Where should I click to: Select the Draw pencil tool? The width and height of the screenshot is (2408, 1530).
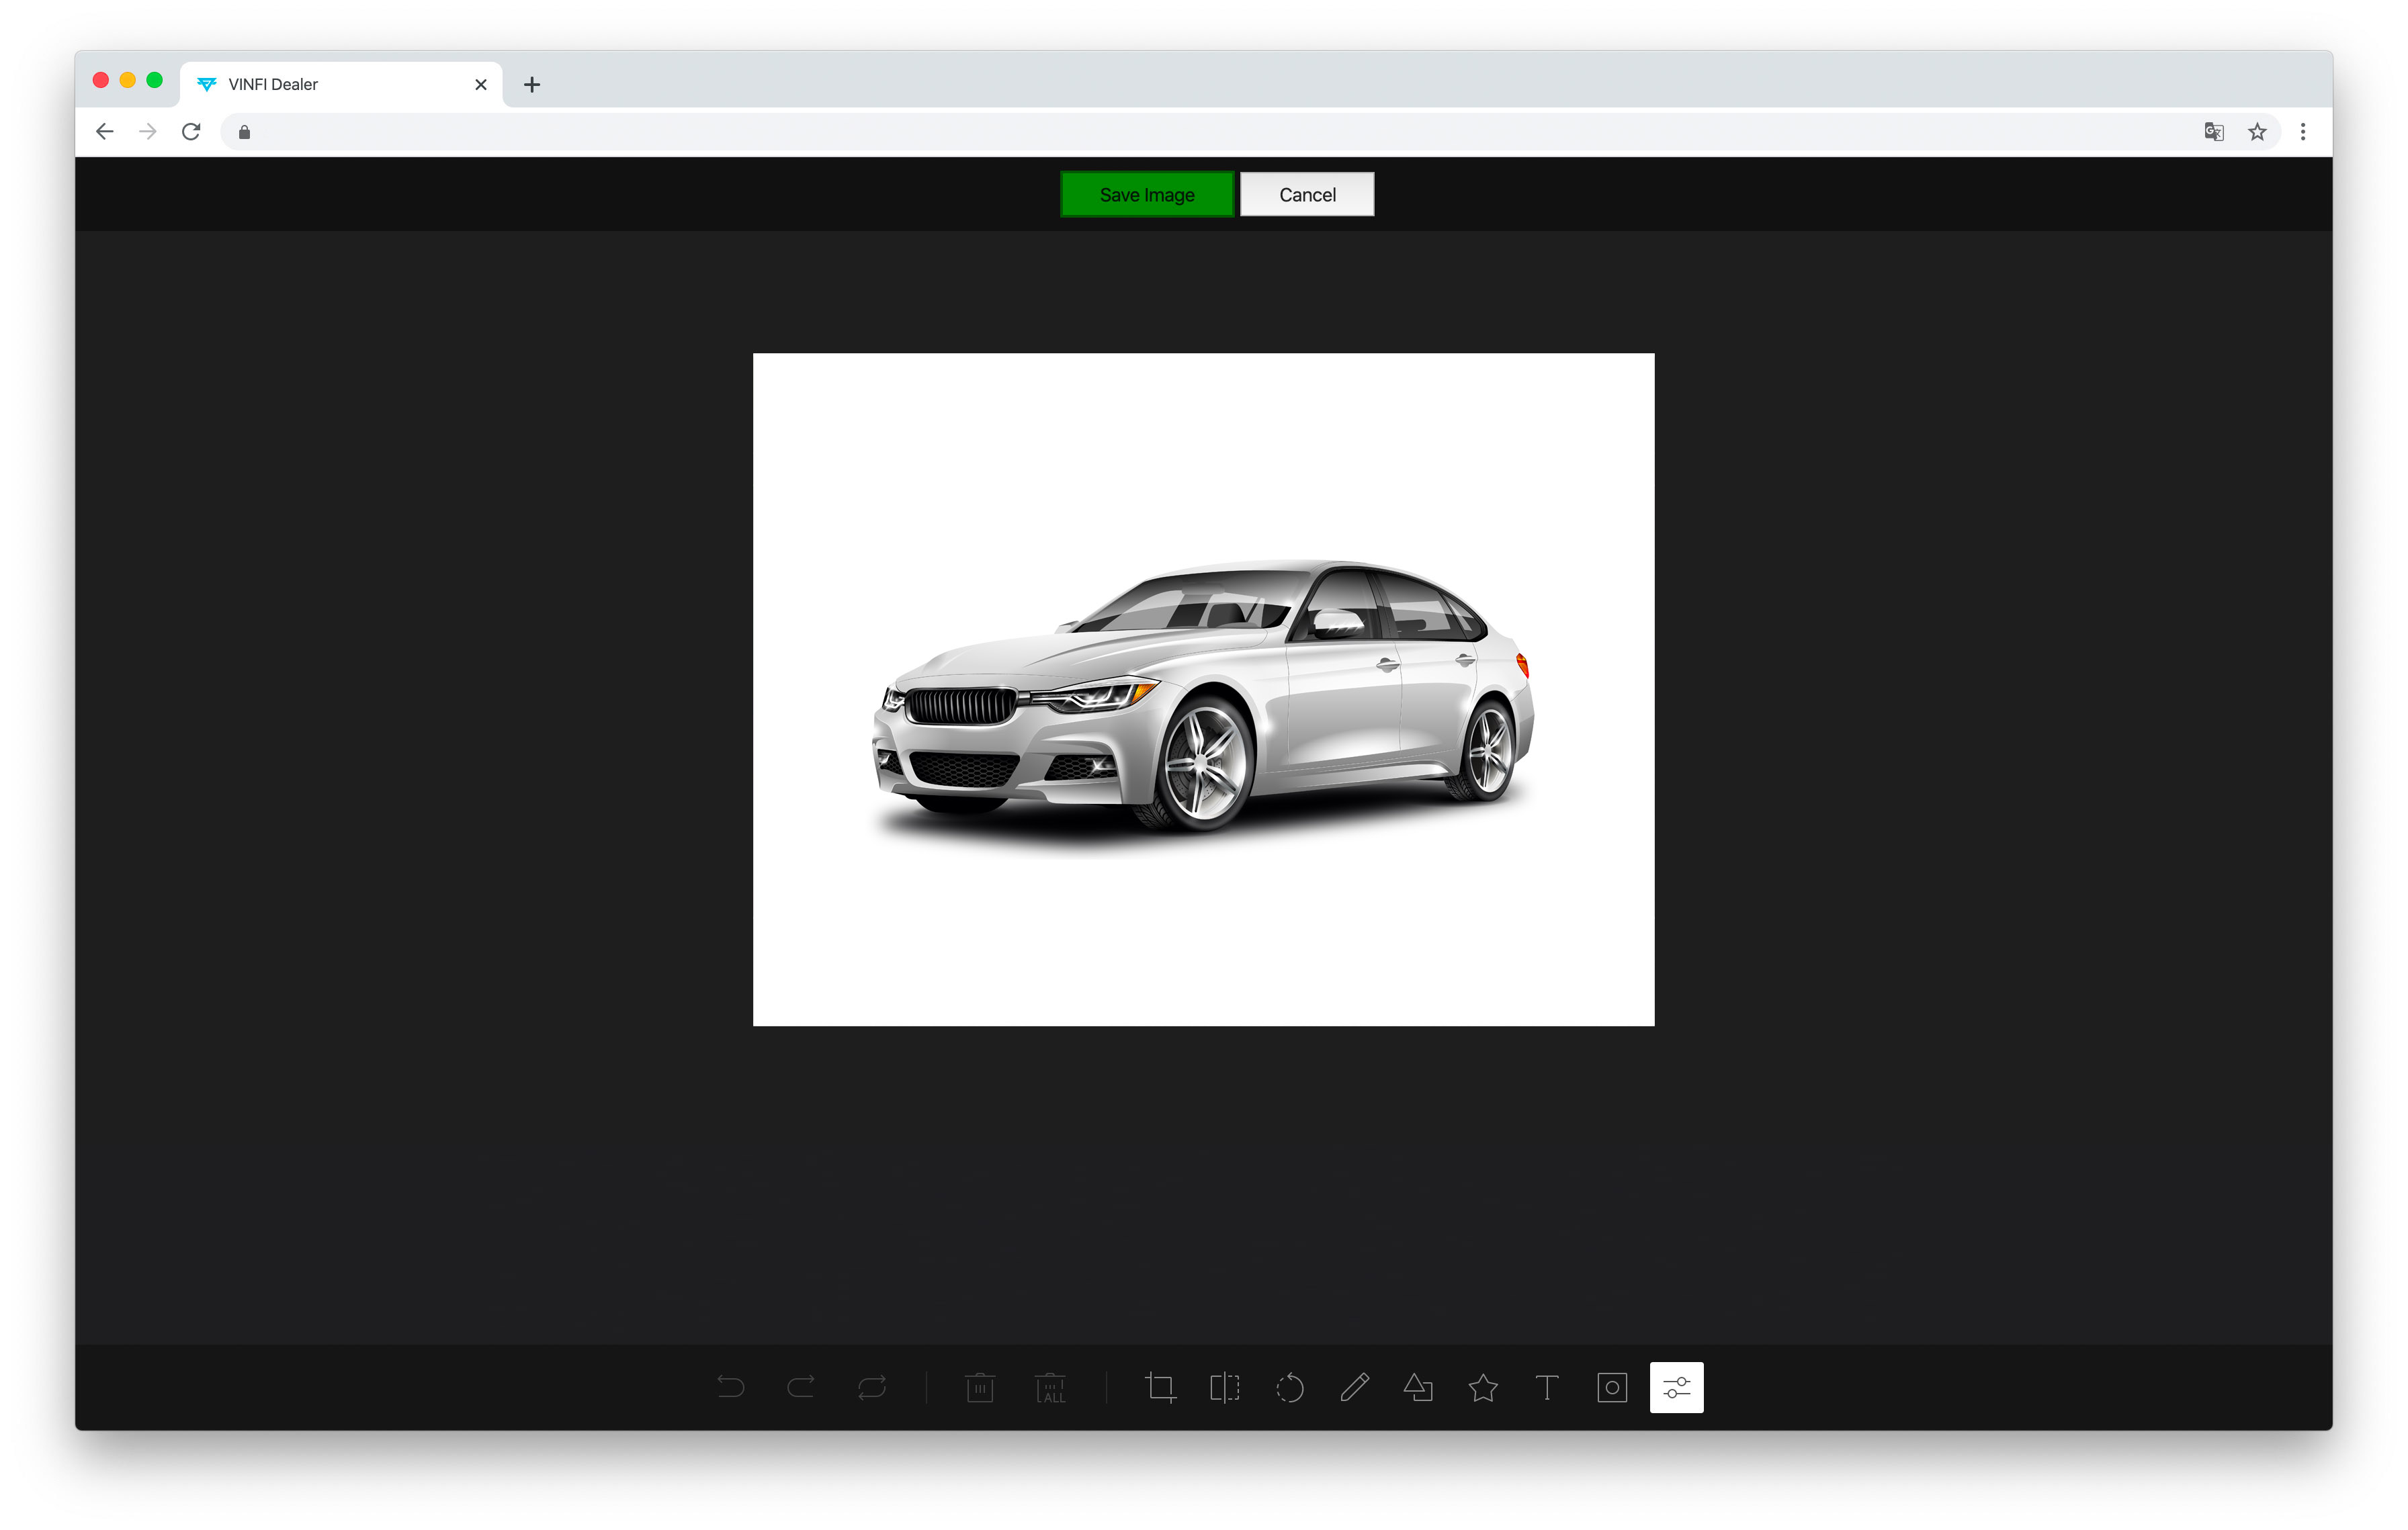[1354, 1387]
